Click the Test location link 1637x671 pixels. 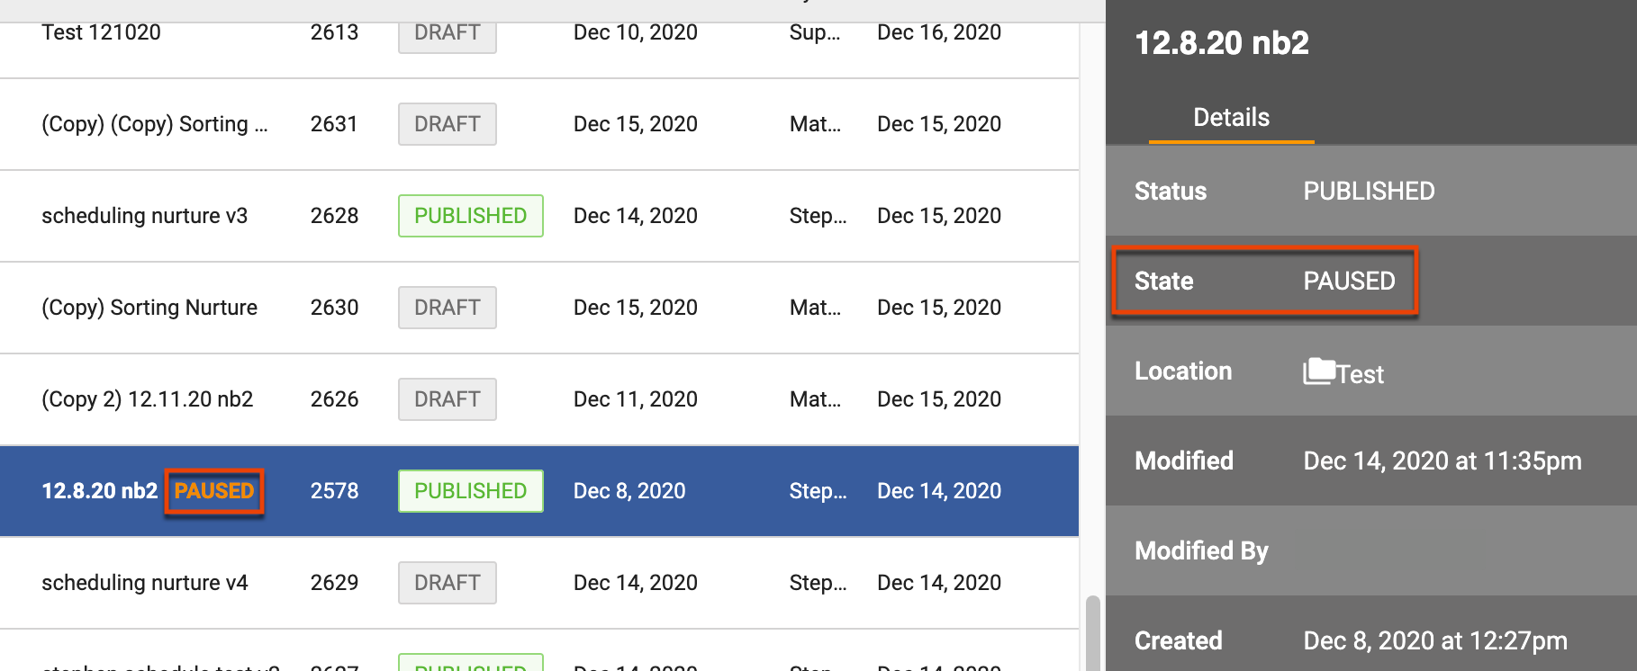click(x=1361, y=374)
